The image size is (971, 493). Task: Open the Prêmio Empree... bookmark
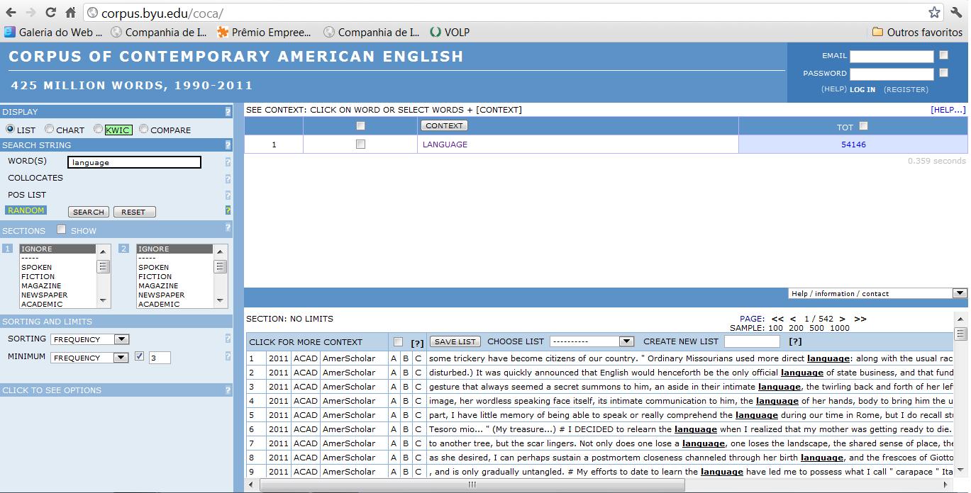click(x=264, y=32)
